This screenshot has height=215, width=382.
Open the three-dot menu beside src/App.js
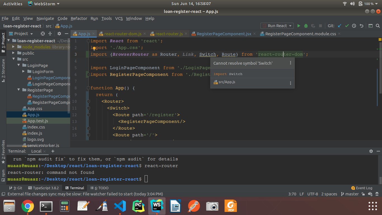tap(290, 83)
